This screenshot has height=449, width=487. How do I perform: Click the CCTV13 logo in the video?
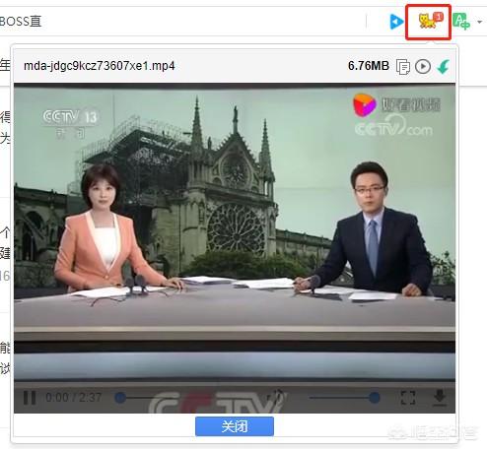tap(70, 122)
